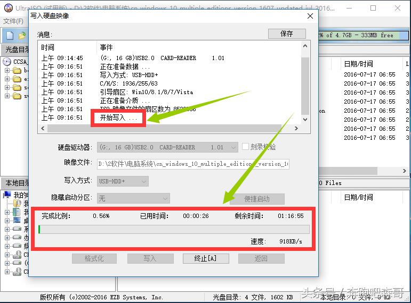This screenshot has width=411, height=303.
Task: Click the 便捷启动 button
Action: click(257, 199)
